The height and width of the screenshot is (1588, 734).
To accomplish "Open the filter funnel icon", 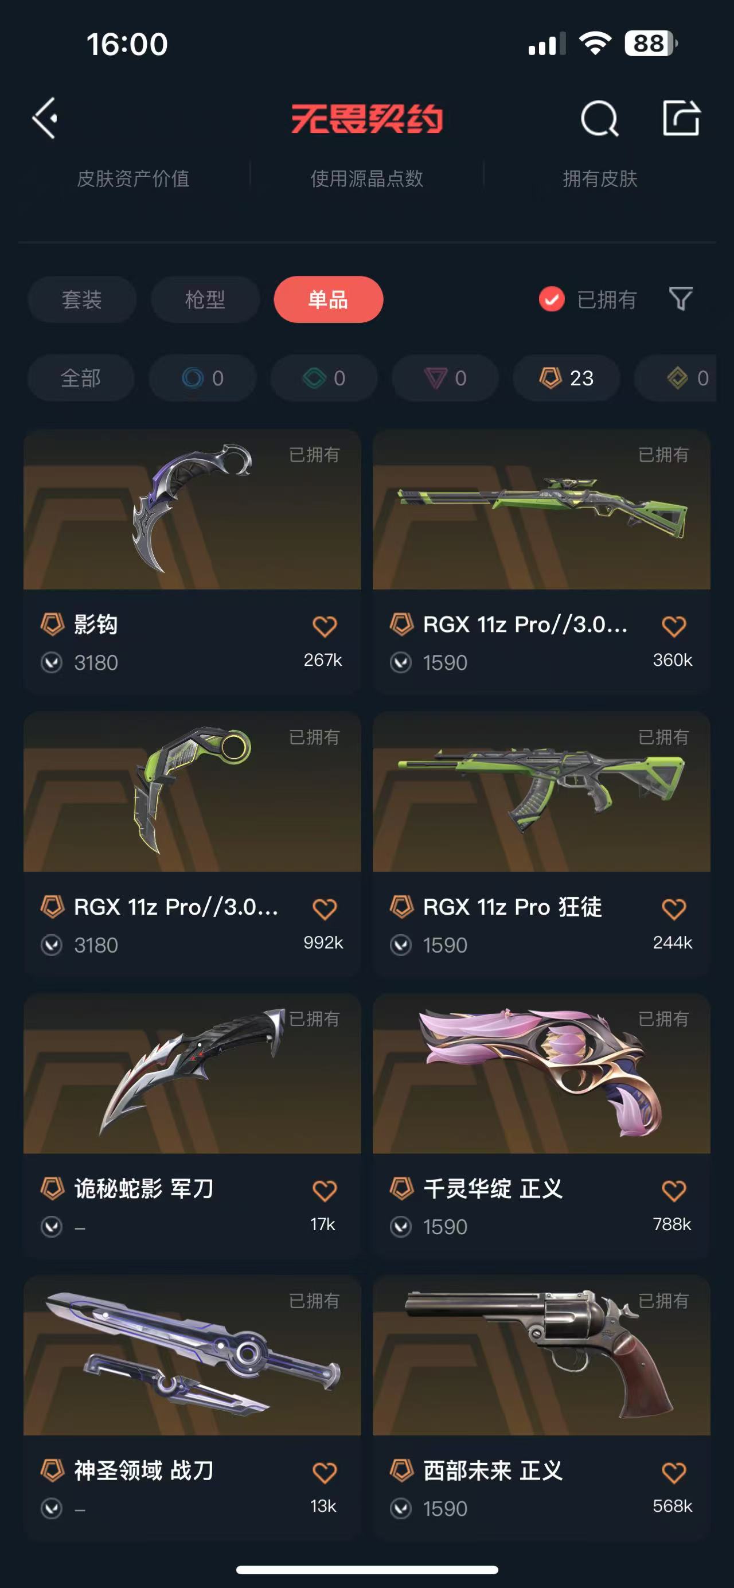I will [681, 299].
